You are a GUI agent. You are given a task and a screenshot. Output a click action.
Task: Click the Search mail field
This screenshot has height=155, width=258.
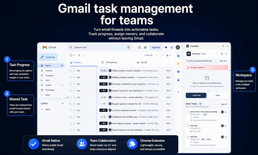coord(99,47)
